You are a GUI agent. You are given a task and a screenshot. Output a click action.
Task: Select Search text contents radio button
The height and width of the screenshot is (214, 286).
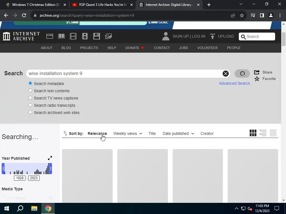30,91
